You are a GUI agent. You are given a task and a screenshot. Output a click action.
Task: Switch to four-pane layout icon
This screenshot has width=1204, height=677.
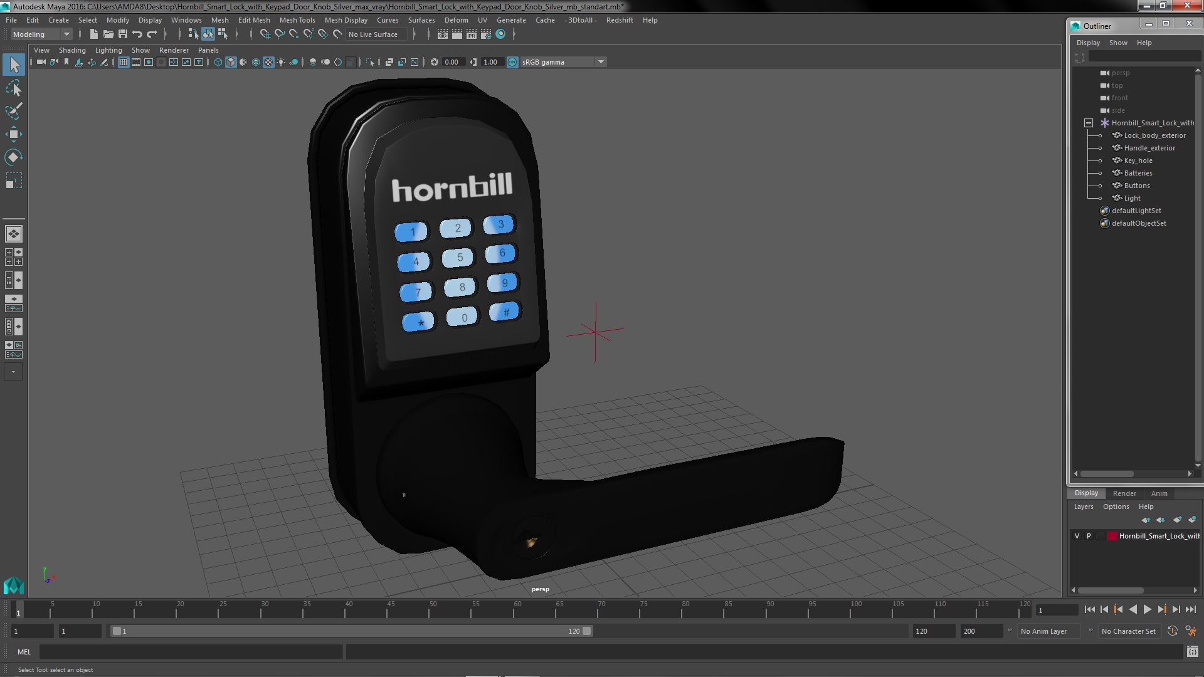(14, 257)
